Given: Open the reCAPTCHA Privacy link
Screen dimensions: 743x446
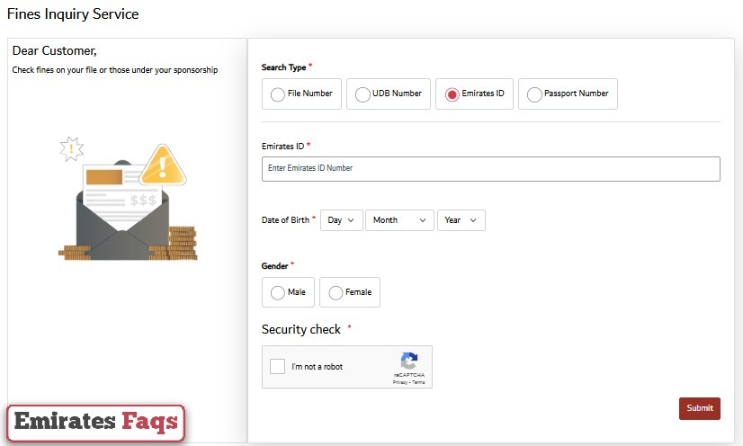Looking at the screenshot, I should (x=399, y=382).
